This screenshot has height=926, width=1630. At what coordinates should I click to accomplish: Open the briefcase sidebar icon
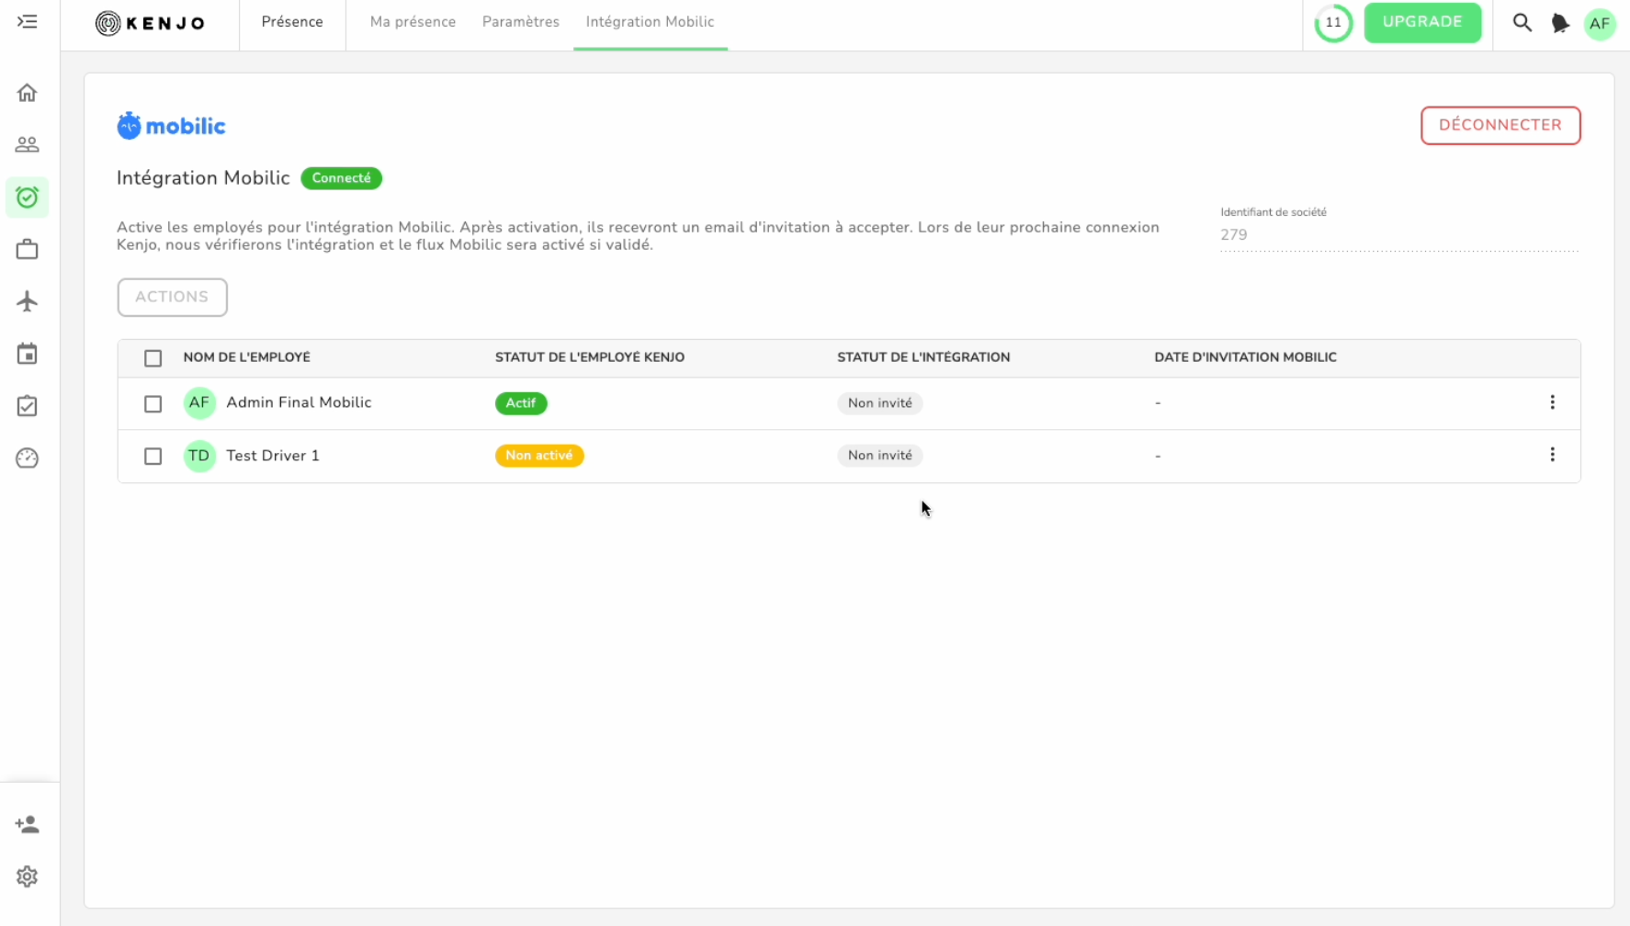tap(28, 250)
